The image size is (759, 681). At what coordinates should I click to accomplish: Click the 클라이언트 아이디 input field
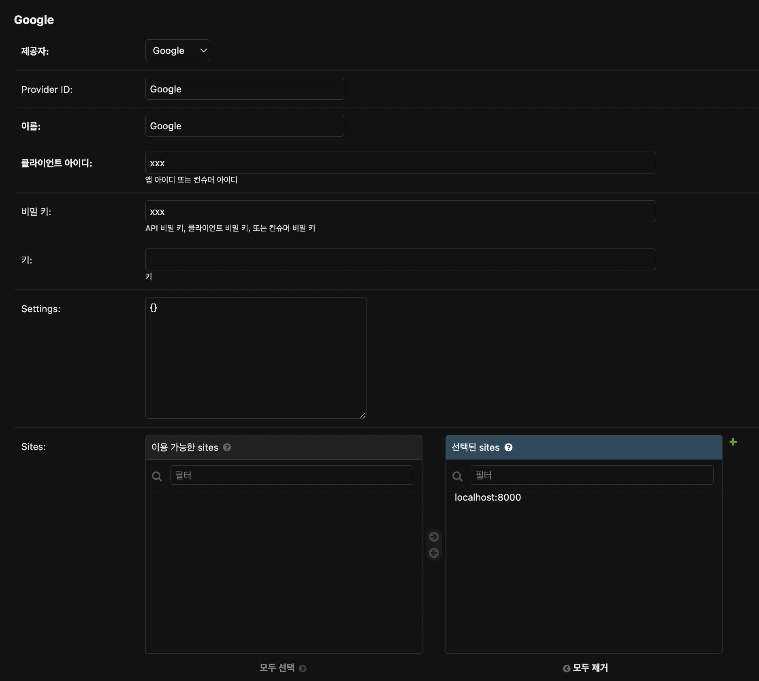point(400,163)
